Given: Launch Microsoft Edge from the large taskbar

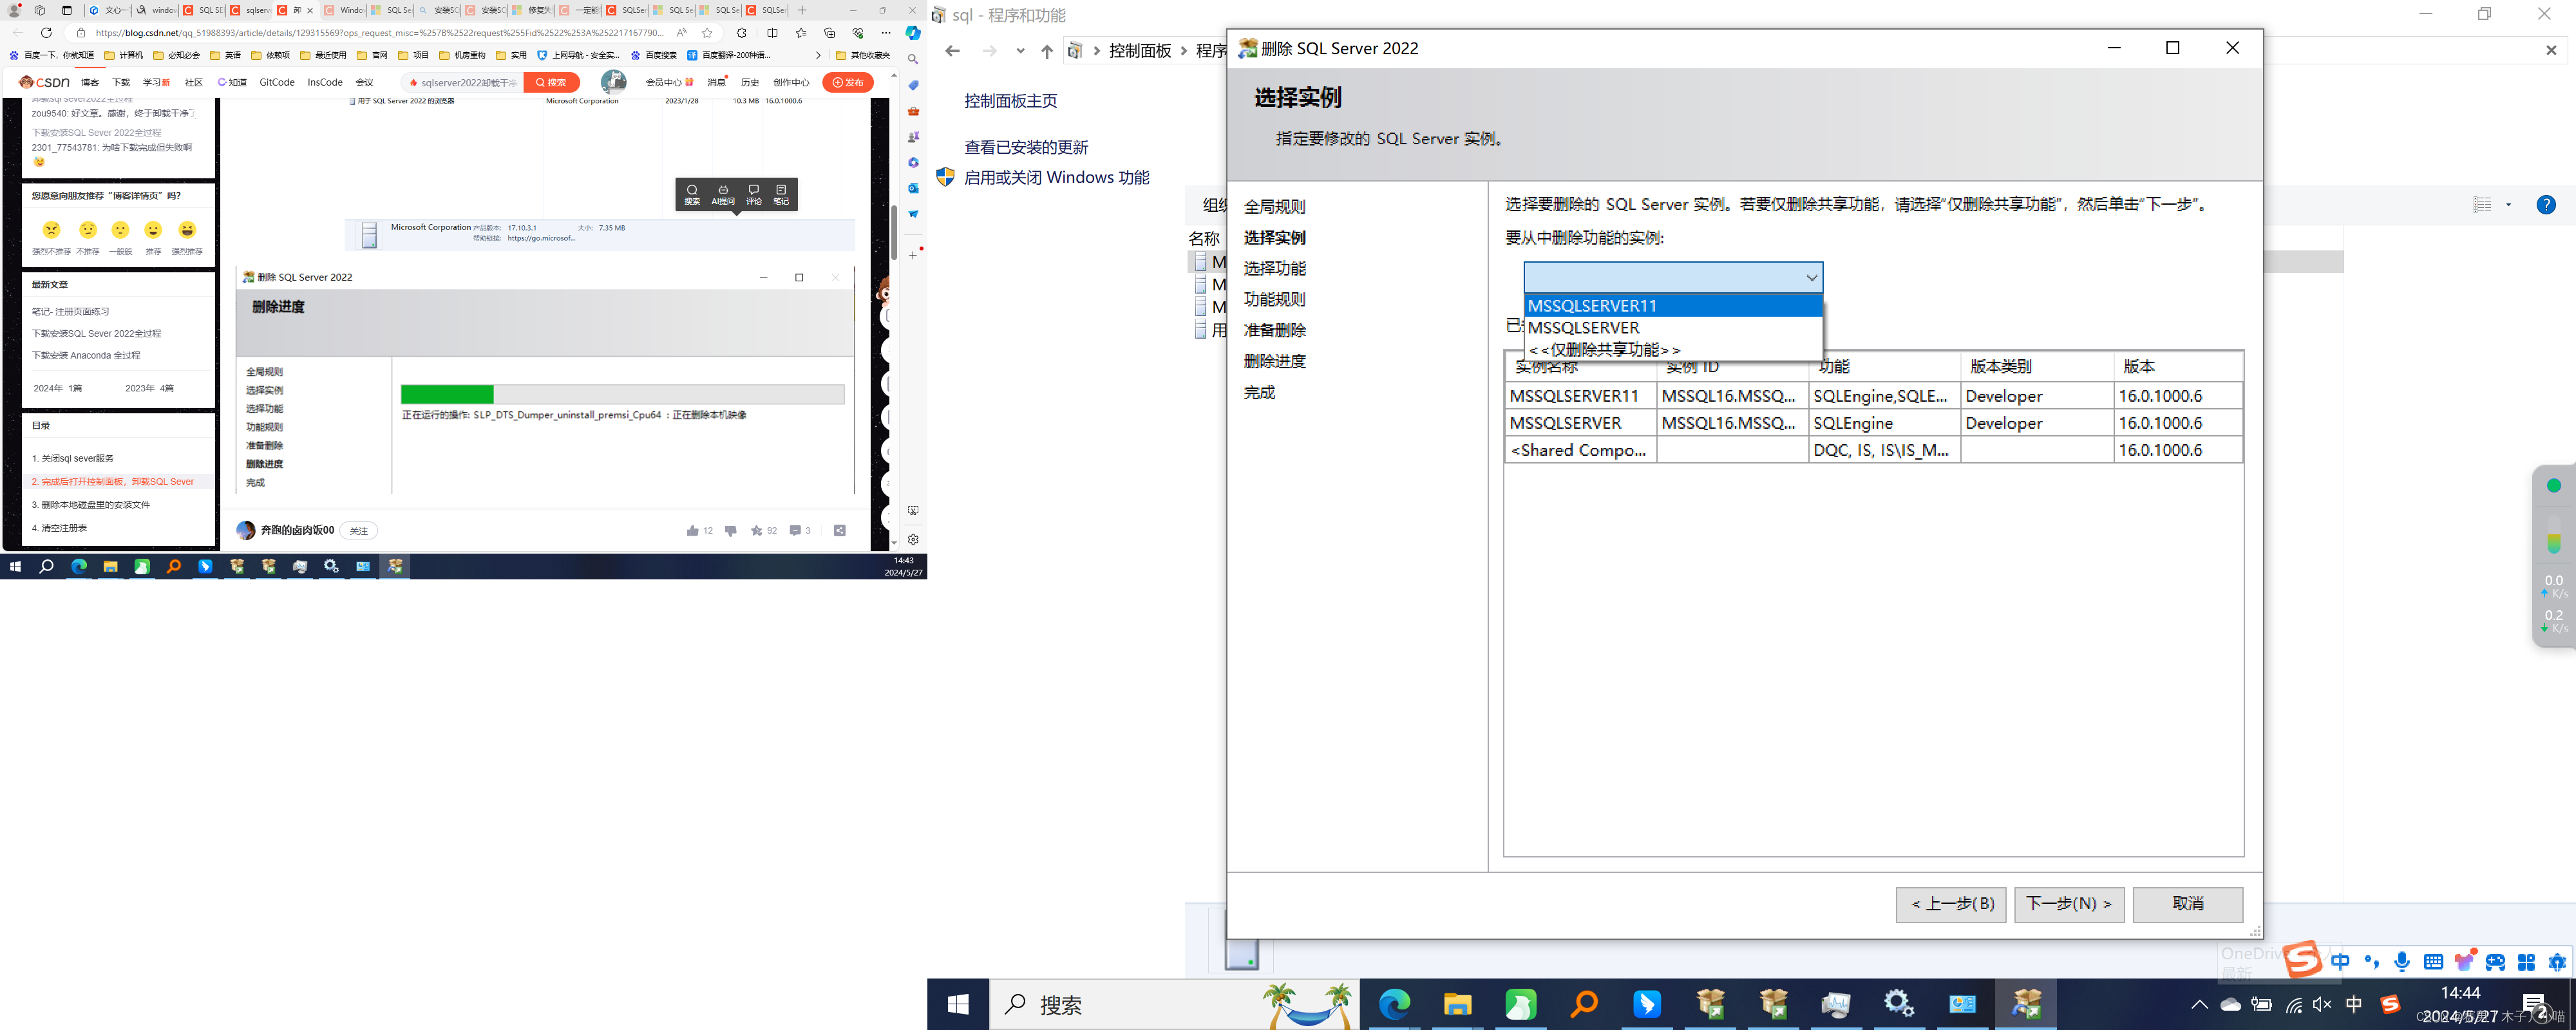Looking at the screenshot, I should 1394,1004.
